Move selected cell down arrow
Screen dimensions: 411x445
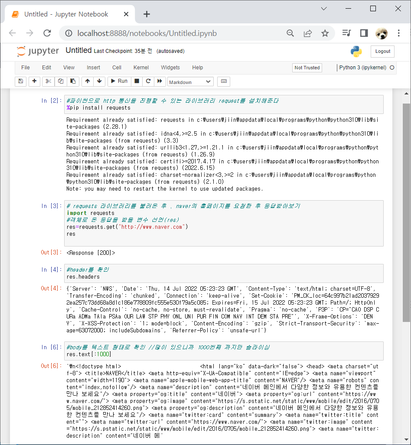click(99, 81)
